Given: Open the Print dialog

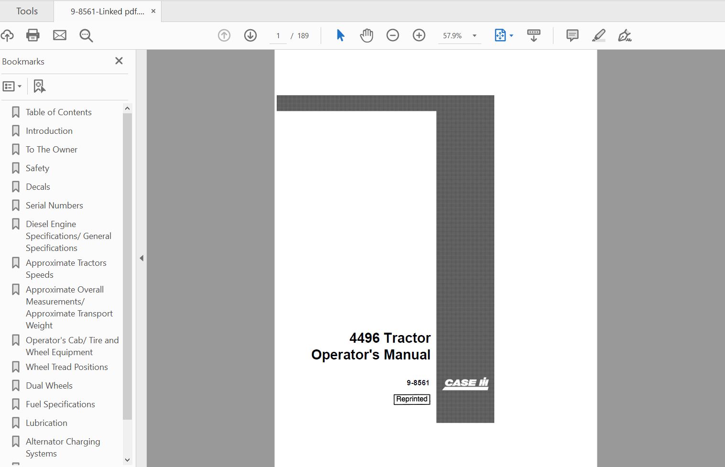Looking at the screenshot, I should (x=33, y=35).
